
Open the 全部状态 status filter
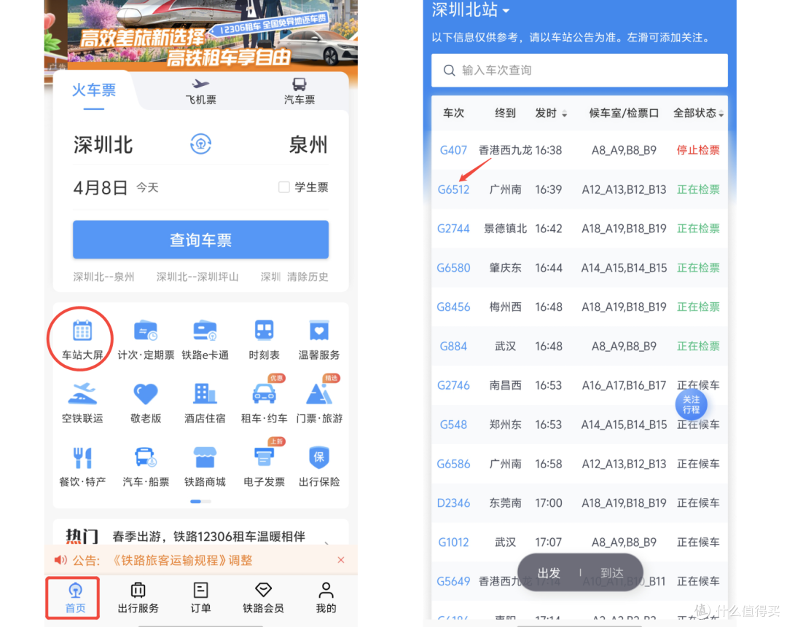tap(698, 113)
